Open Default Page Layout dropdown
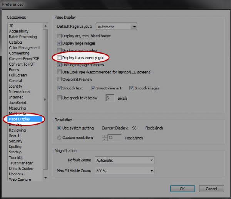This screenshot has width=231, height=199. (116, 27)
